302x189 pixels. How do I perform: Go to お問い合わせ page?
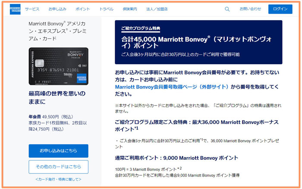[x=250, y=9]
